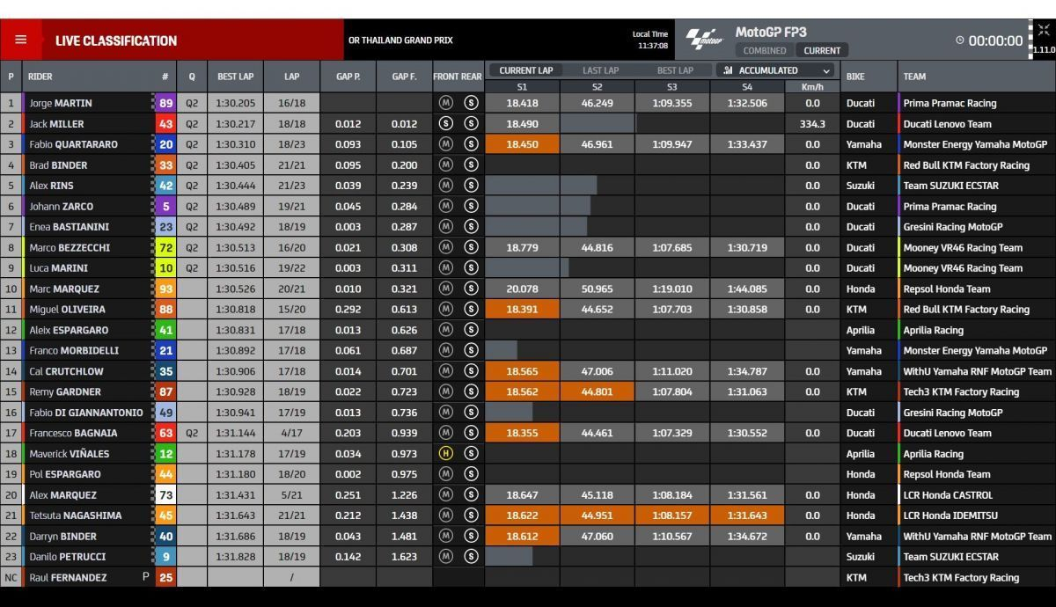
Task: Click rear tyre S icon for Alex Rins
Action: click(x=471, y=186)
